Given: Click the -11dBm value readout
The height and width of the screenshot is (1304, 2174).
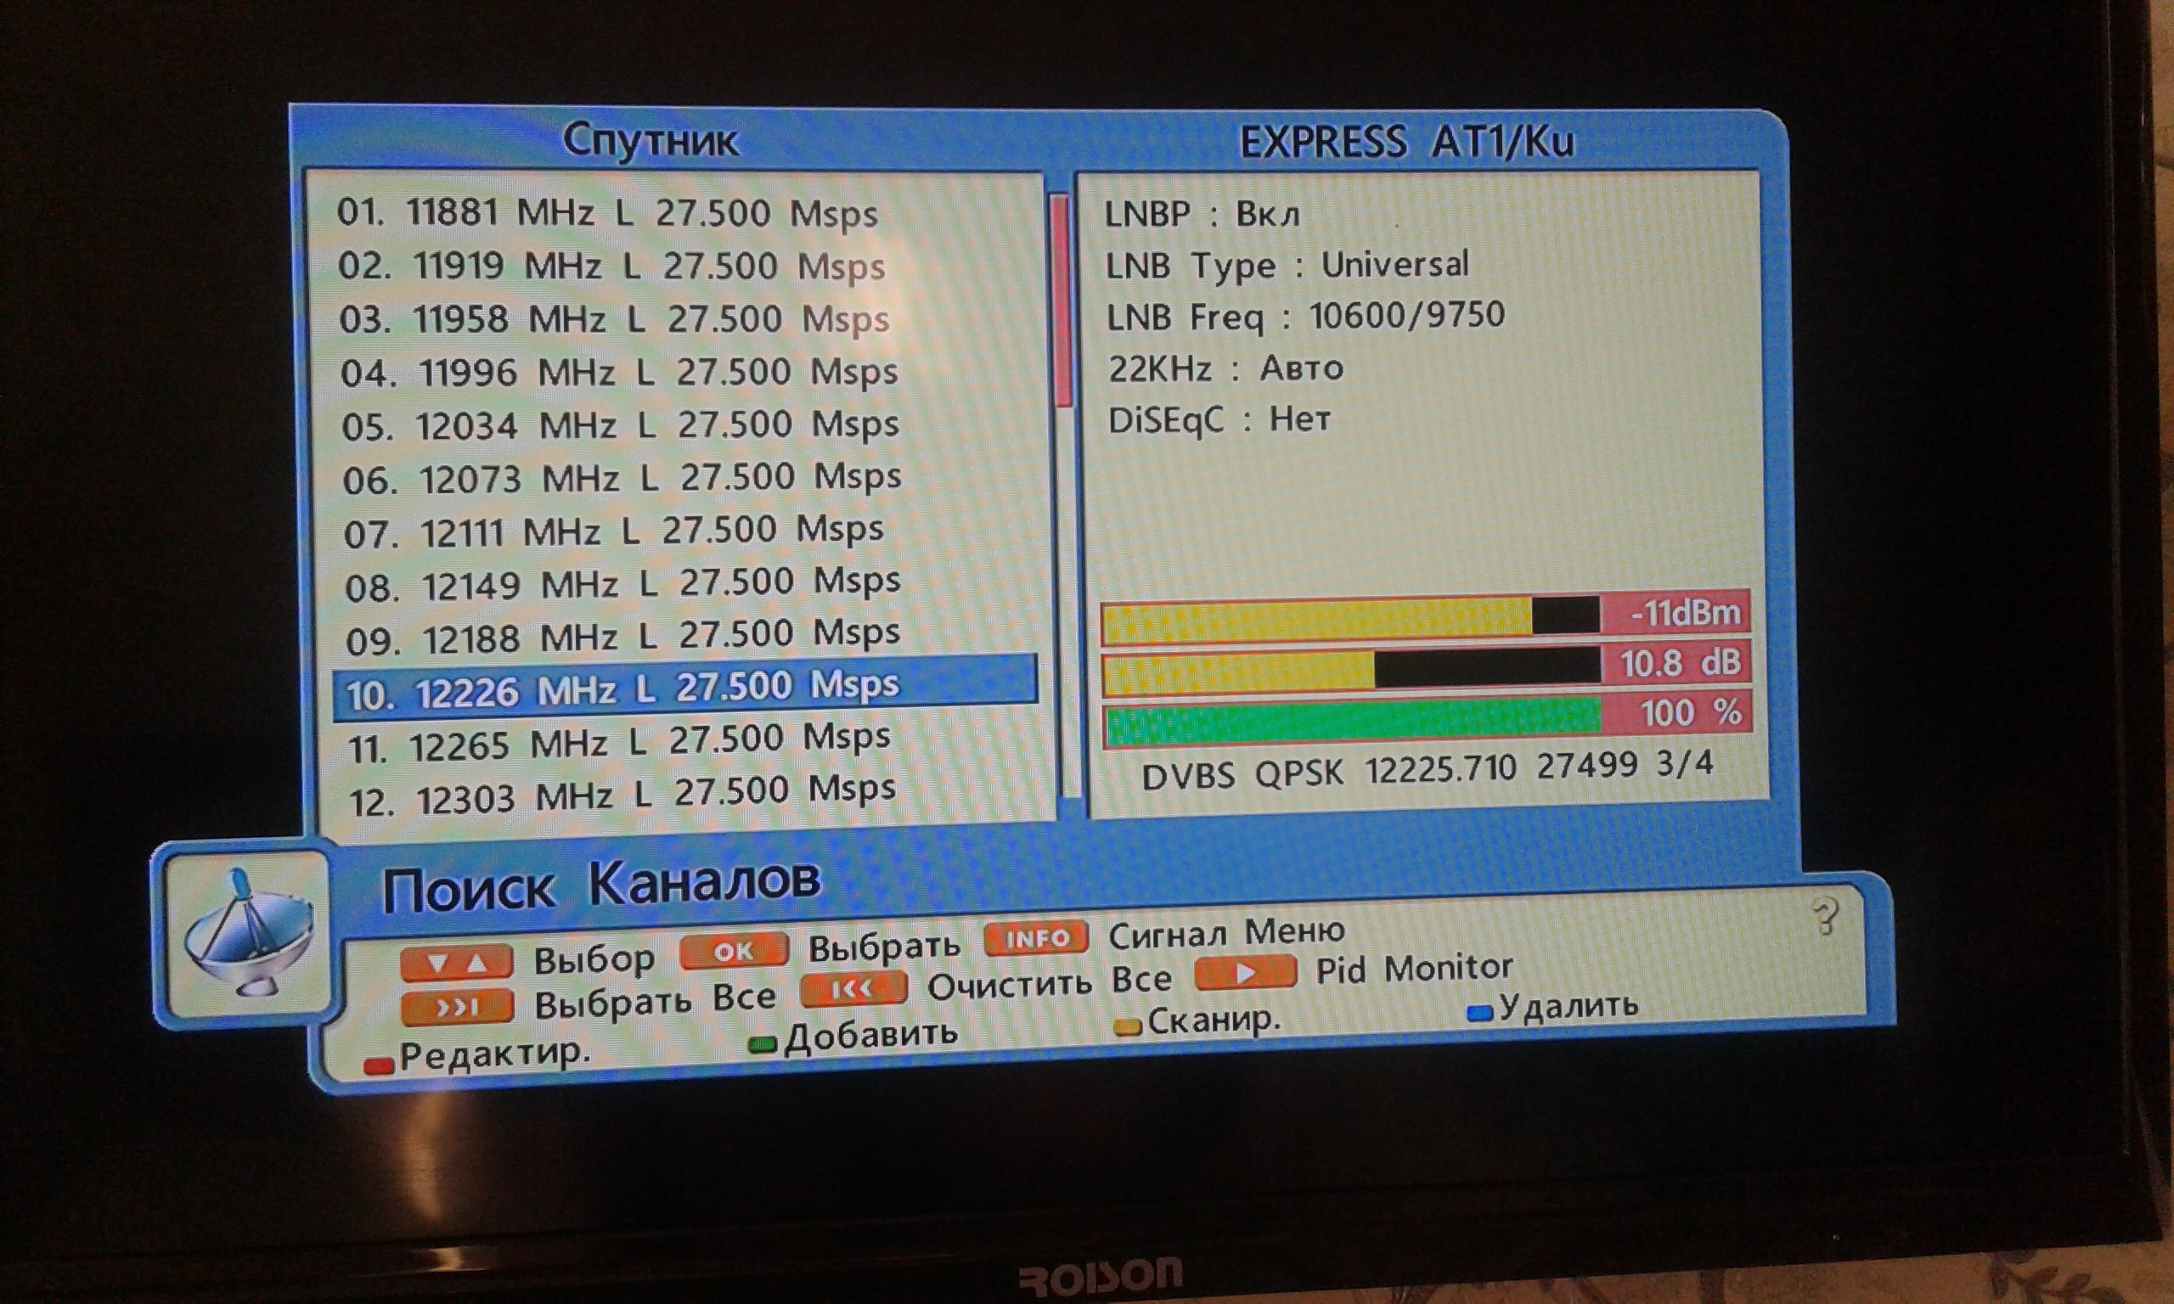Looking at the screenshot, I should (1686, 613).
